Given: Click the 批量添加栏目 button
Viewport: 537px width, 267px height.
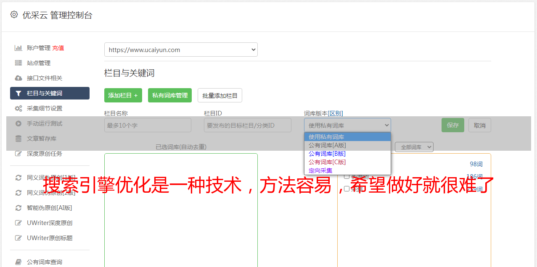Looking at the screenshot, I should pyautogui.click(x=220, y=95).
